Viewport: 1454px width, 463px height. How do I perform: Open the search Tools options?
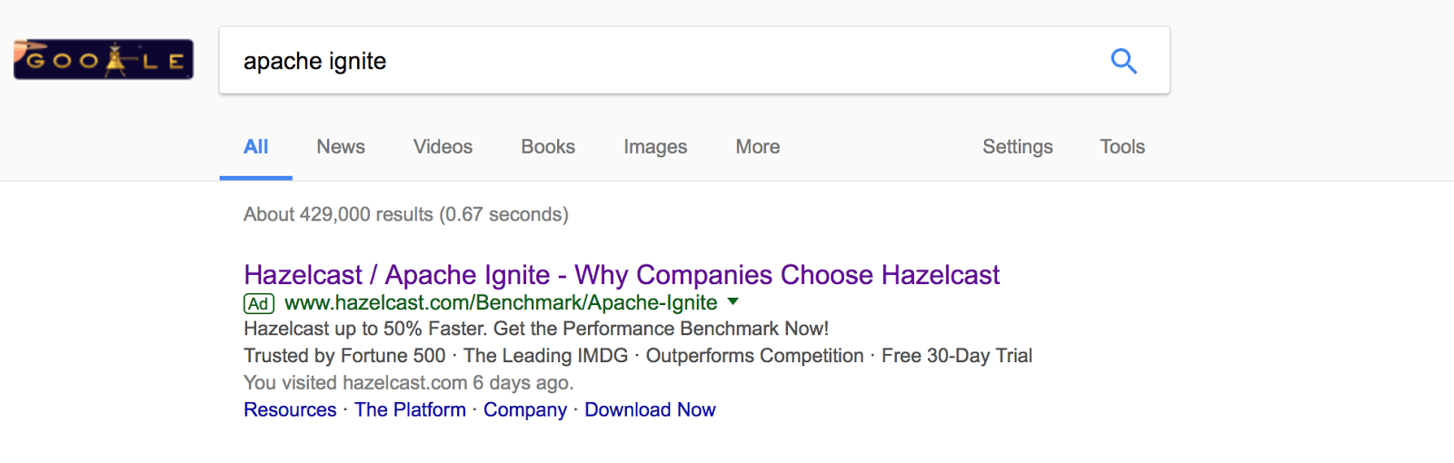pyautogui.click(x=1121, y=147)
